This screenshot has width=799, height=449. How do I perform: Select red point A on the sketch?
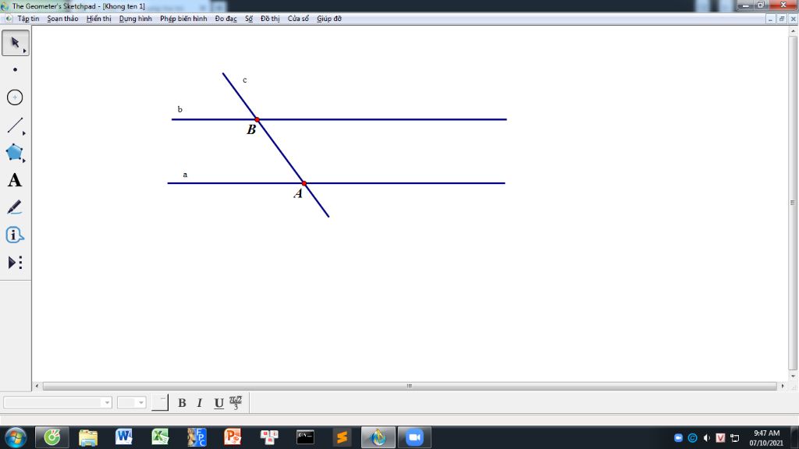(304, 183)
